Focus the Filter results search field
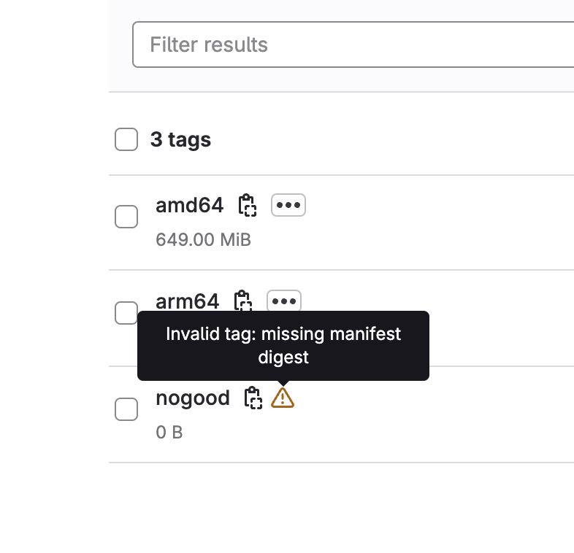The image size is (574, 553). pos(351,45)
